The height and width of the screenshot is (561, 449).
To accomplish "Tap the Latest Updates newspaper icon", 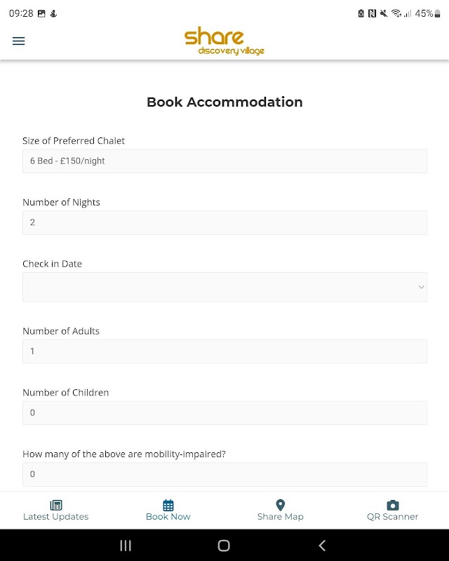I will pos(56,505).
